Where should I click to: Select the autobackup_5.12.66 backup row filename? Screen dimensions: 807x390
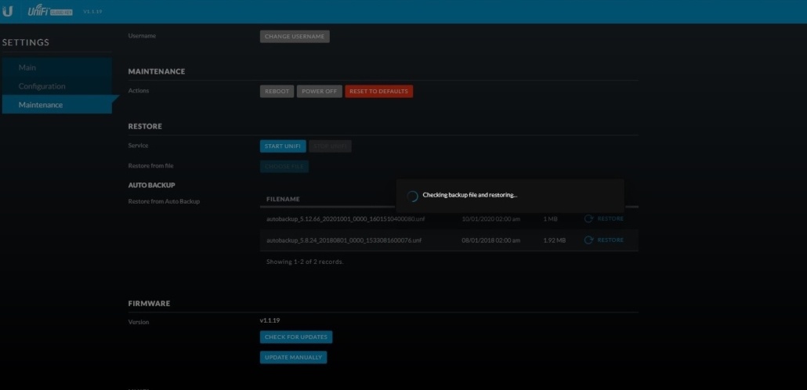point(344,218)
